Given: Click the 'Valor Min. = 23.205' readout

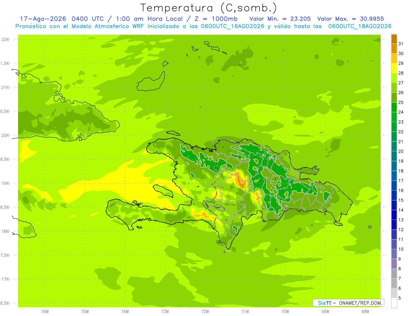Looking at the screenshot, I should point(280,19).
